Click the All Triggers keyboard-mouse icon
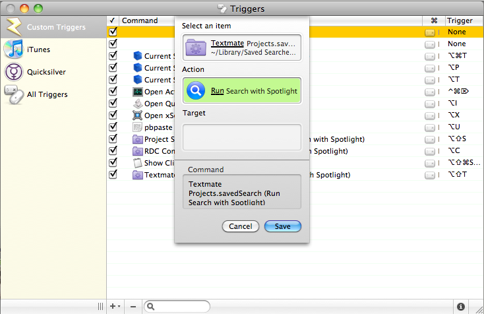 (14, 94)
